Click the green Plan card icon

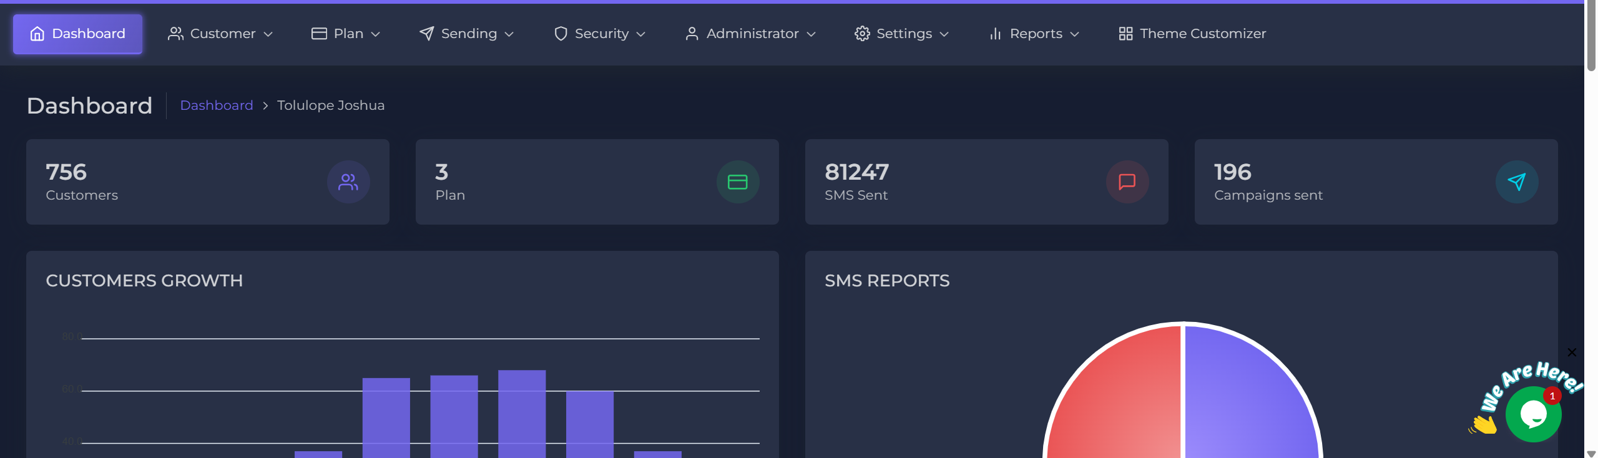point(737,182)
